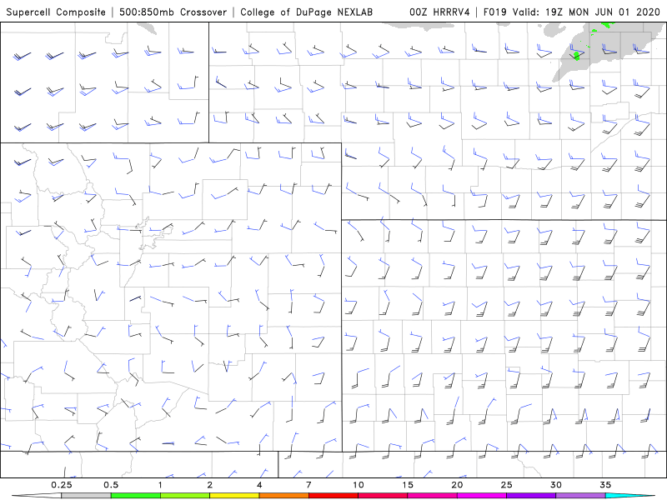Select the gray 0.25–0.5 color bar segment
This screenshot has height=500, width=667.
(86, 496)
